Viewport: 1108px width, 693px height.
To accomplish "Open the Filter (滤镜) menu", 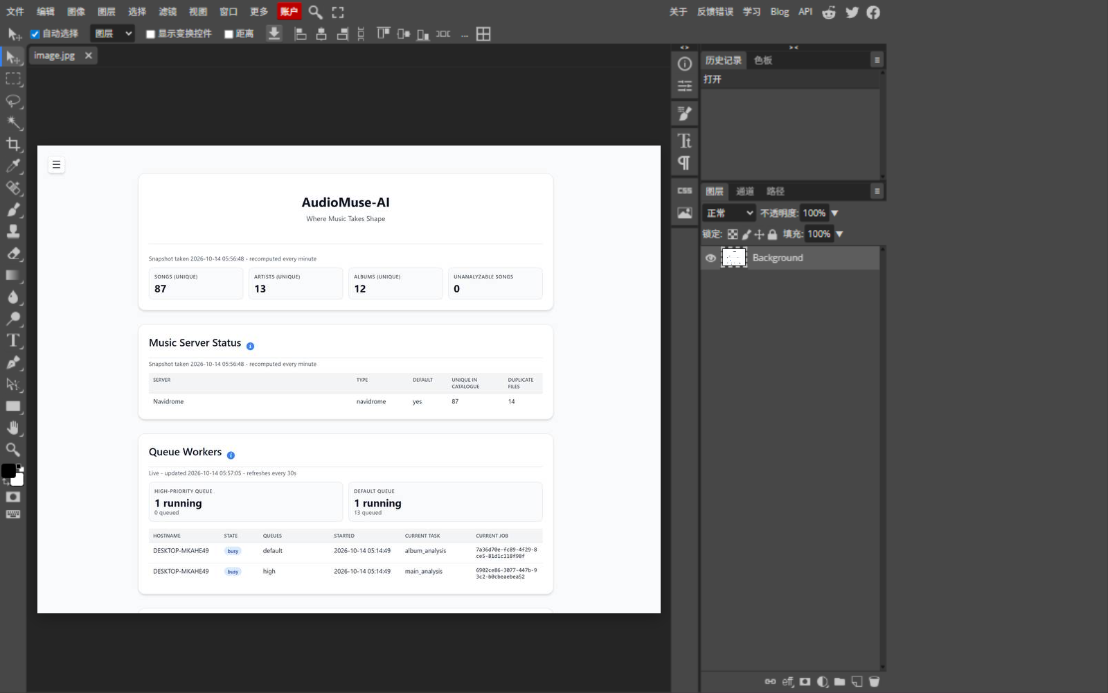I will (168, 12).
